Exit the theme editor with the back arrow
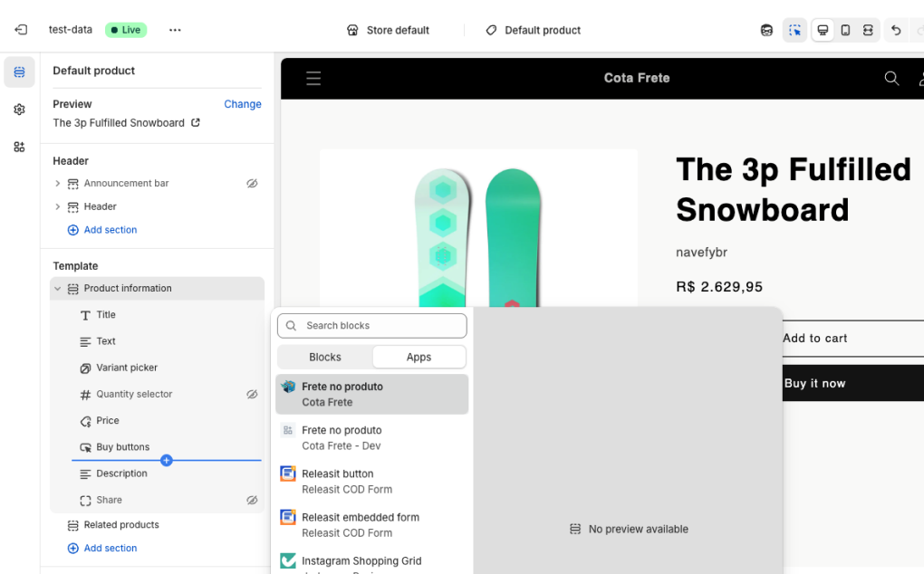The height and width of the screenshot is (574, 924). (x=20, y=29)
